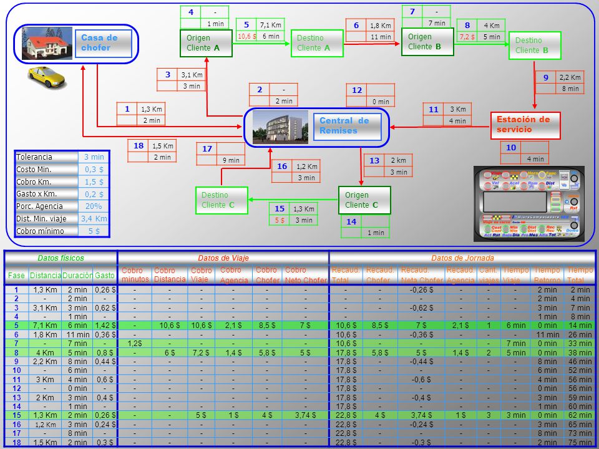Click Fase number 13 in the table
Viewport: 599px width, 449px height.
(x=16, y=397)
